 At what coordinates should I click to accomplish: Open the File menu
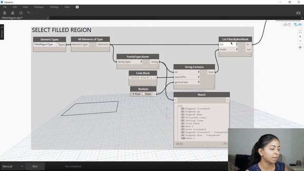[x=5, y=7]
